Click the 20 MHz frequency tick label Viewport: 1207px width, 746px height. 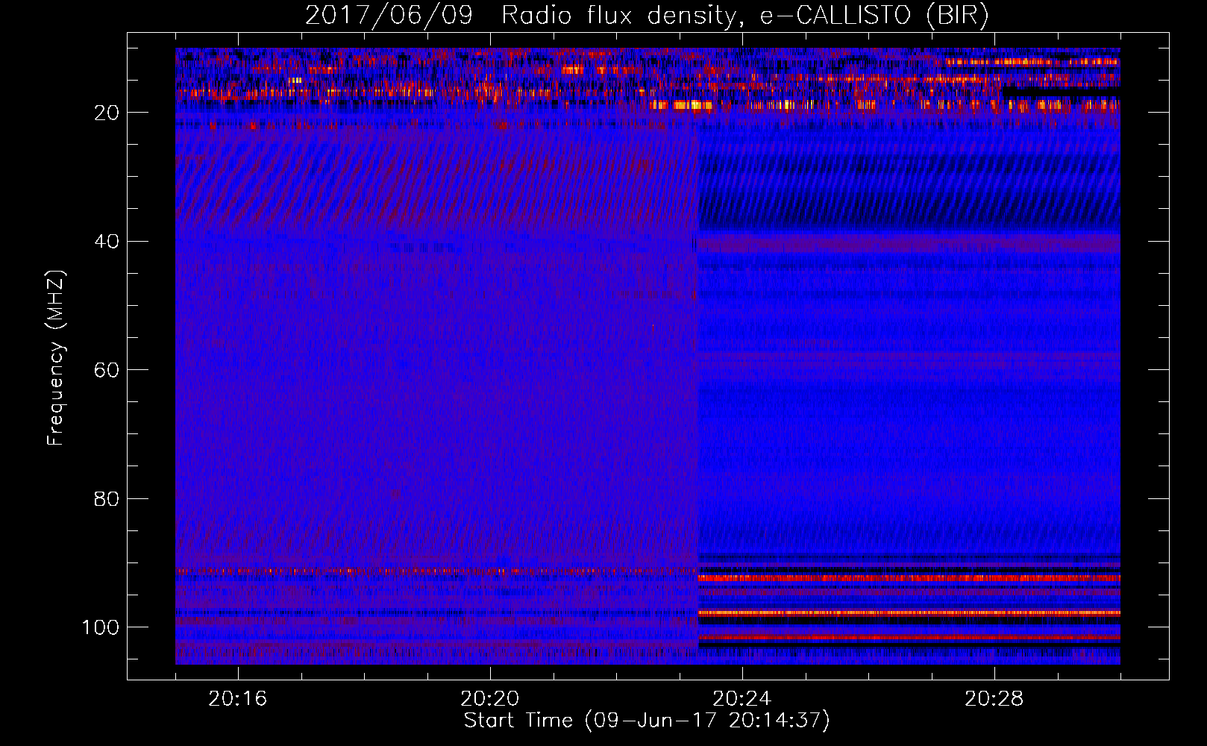[107, 113]
